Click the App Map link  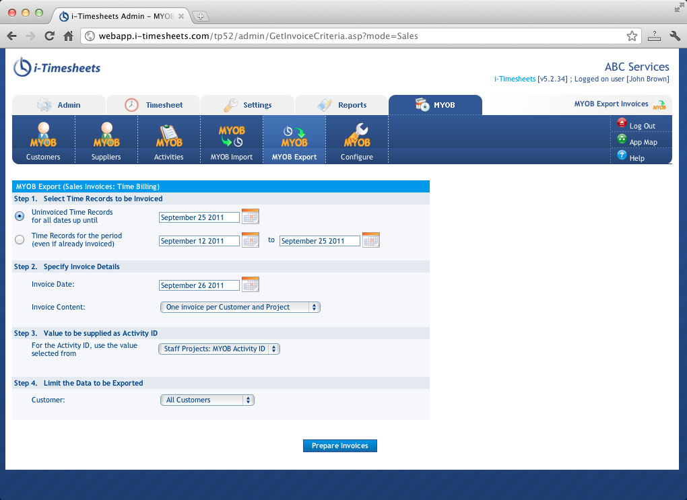[643, 142]
